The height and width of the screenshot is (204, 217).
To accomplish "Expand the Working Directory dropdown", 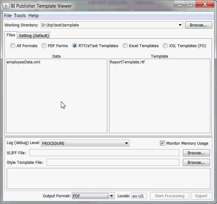I will point(180,25).
